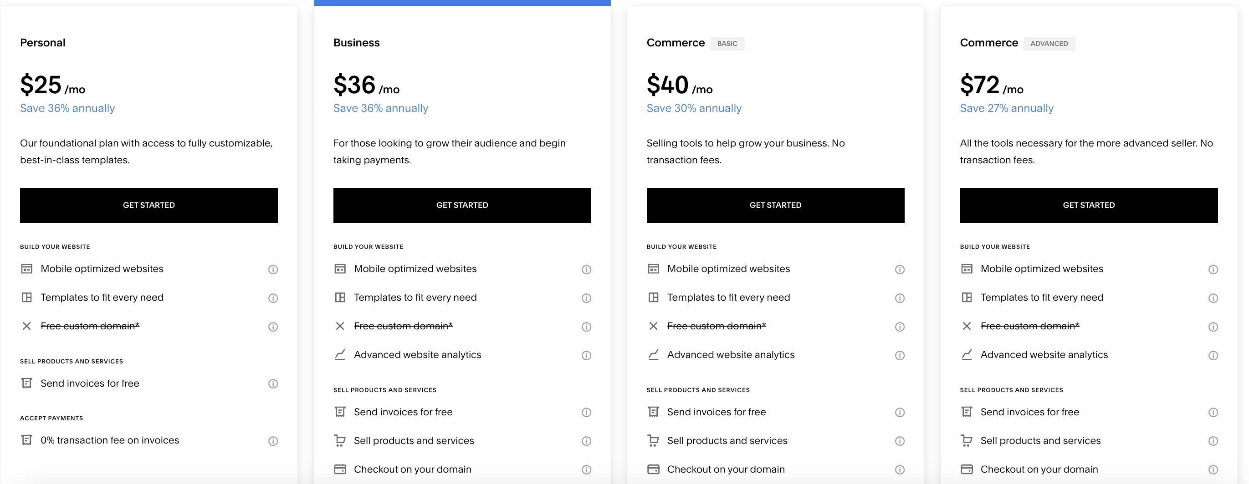Show info for Commerce Advanced Sell products and services
This screenshot has width=1249, height=484.
coord(1213,441)
